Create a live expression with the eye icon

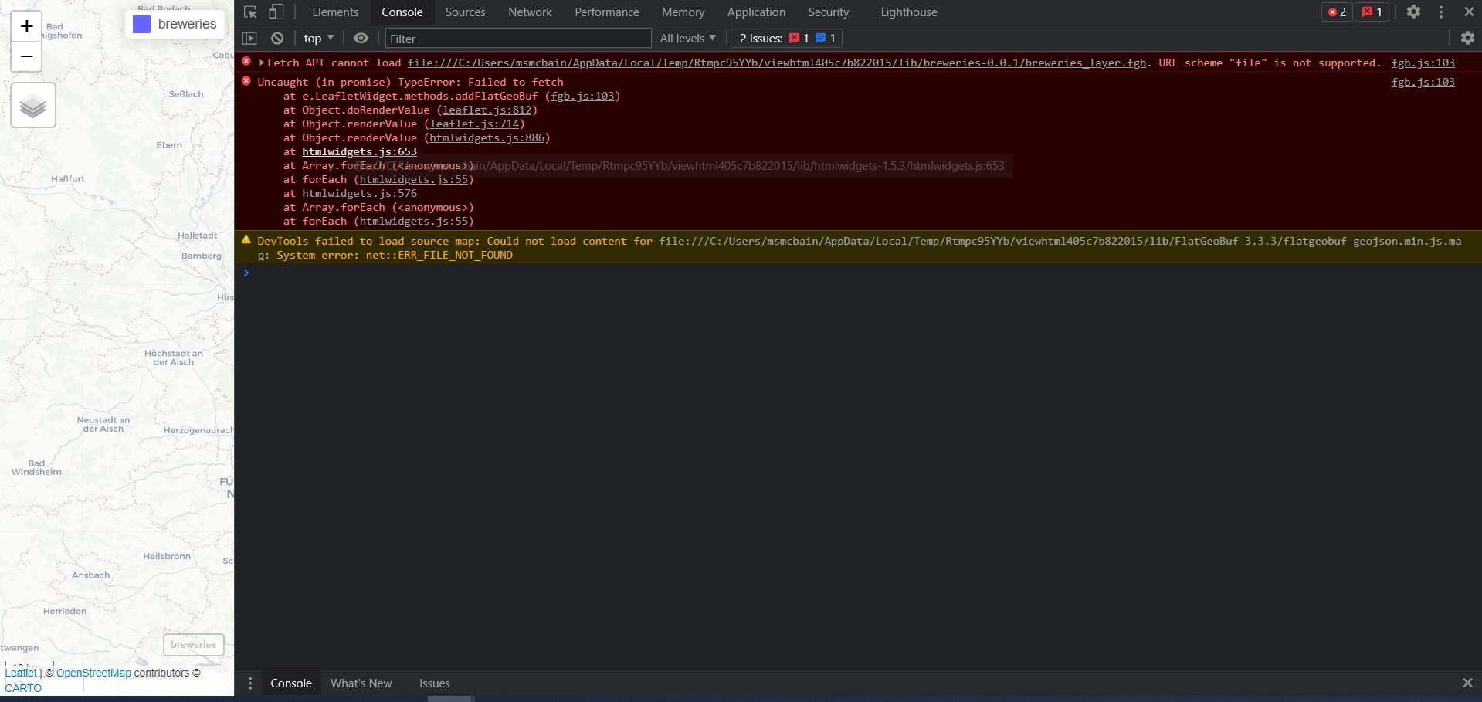[x=361, y=39]
